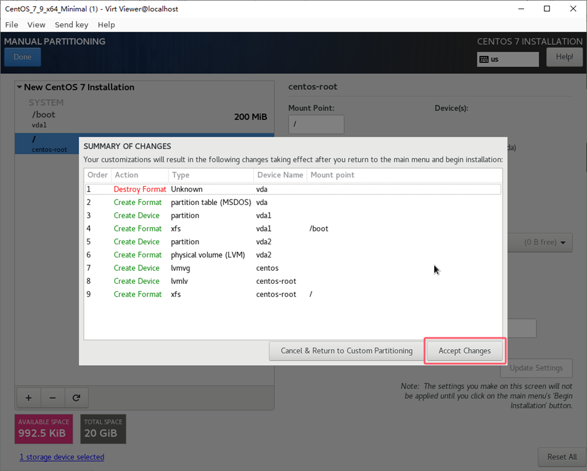Click the TOTAL SPACE 20 GiB box
Image resolution: width=587 pixels, height=471 pixels.
103,429
